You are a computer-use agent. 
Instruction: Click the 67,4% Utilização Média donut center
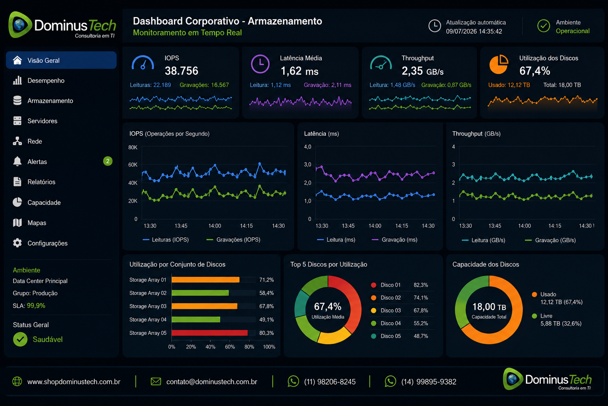click(x=328, y=310)
